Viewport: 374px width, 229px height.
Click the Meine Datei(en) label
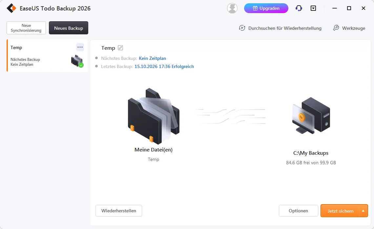tap(153, 150)
